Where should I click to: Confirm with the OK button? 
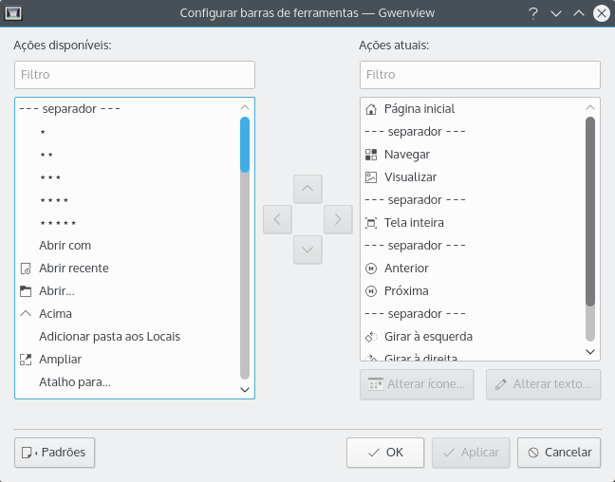pos(384,453)
